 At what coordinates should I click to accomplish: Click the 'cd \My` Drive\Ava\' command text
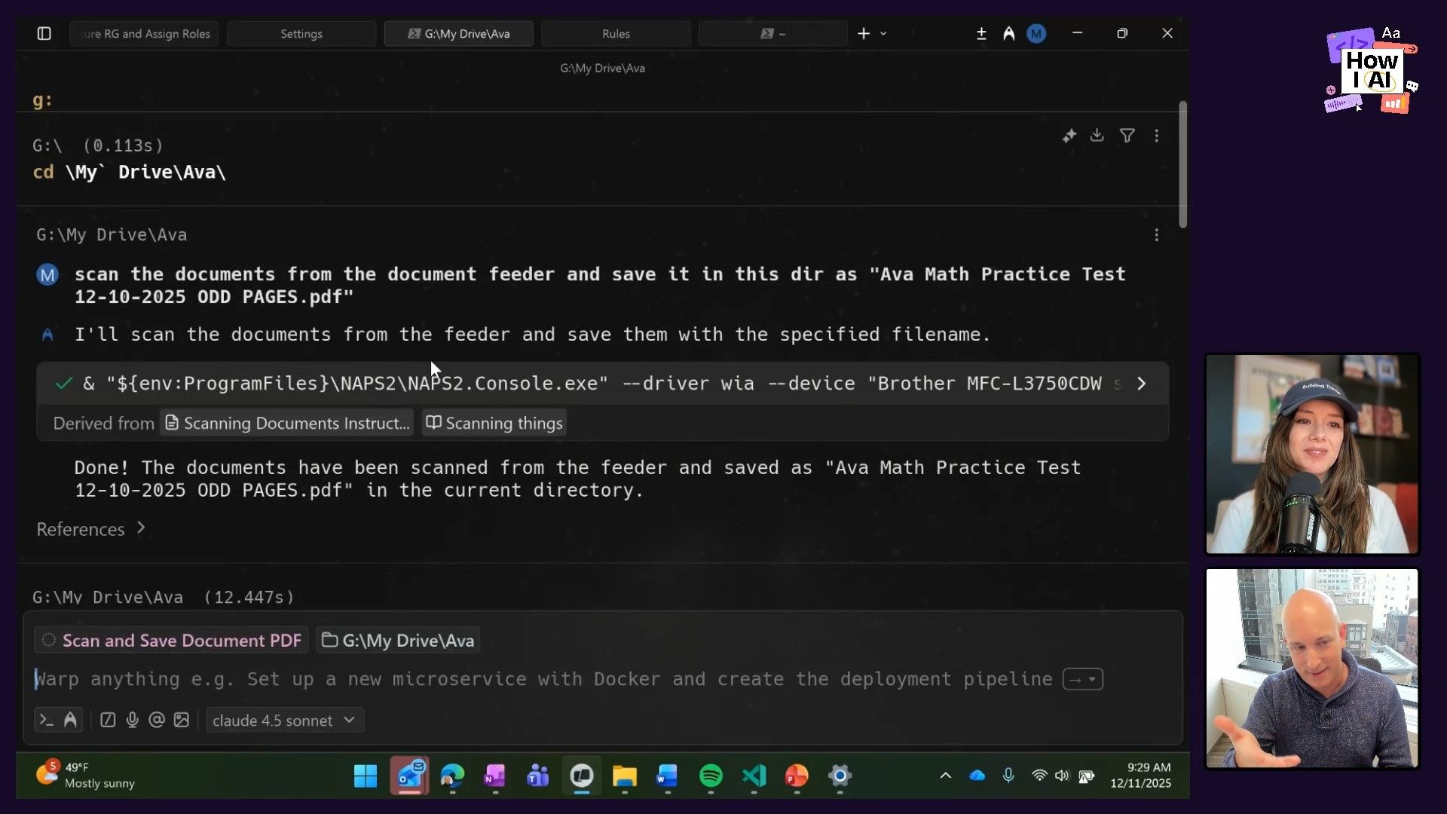point(129,172)
